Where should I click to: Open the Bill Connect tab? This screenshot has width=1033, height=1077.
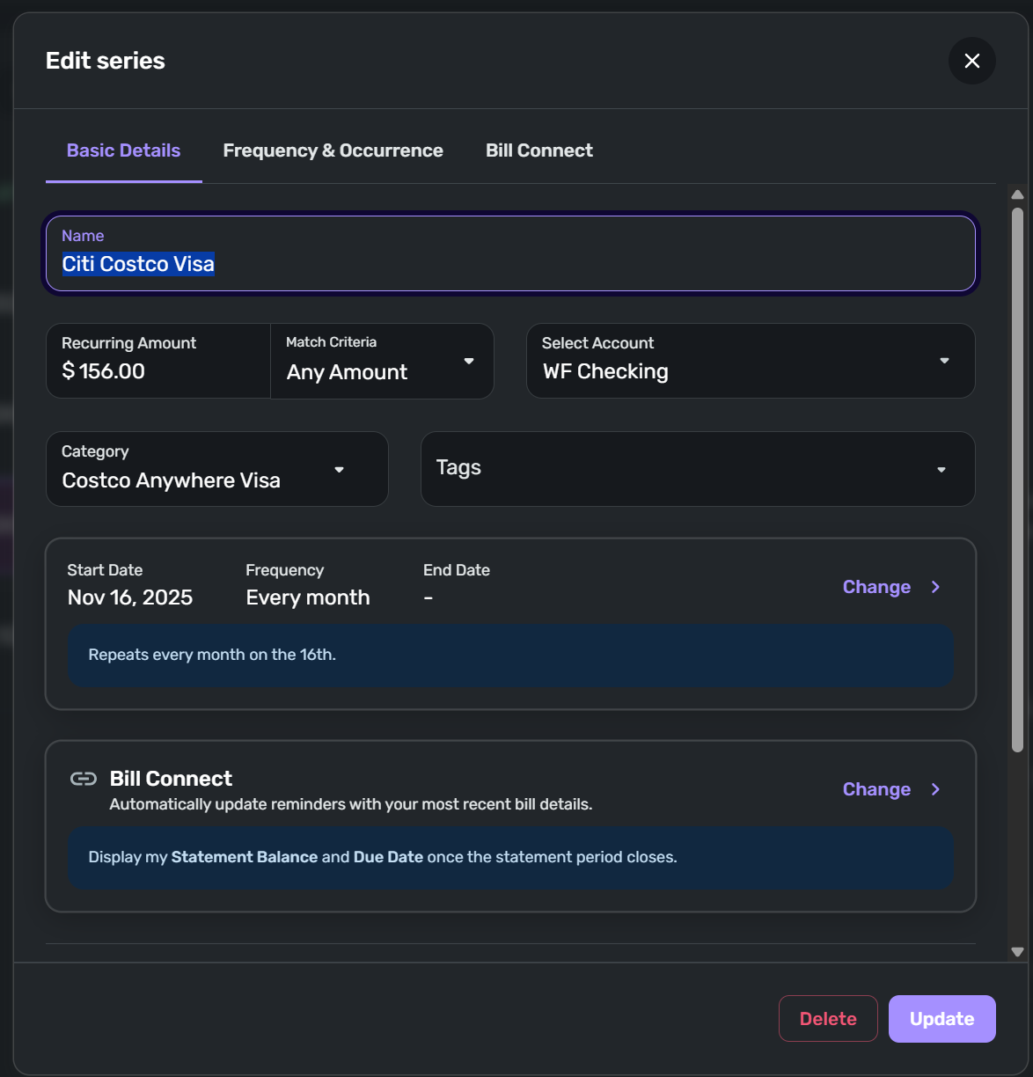tap(538, 150)
